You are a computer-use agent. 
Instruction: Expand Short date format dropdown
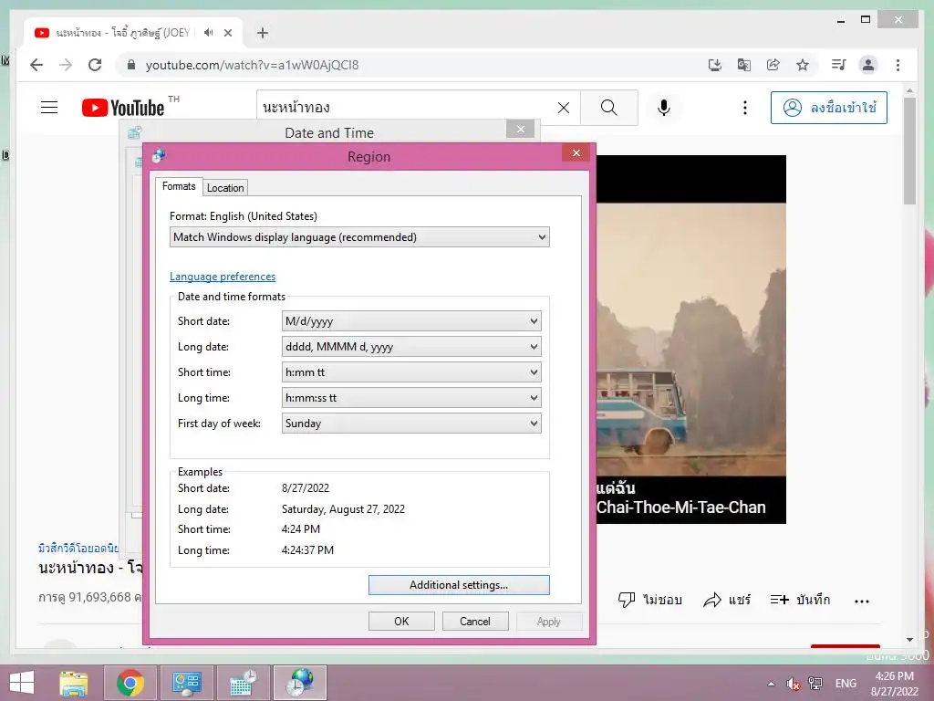[x=411, y=321]
